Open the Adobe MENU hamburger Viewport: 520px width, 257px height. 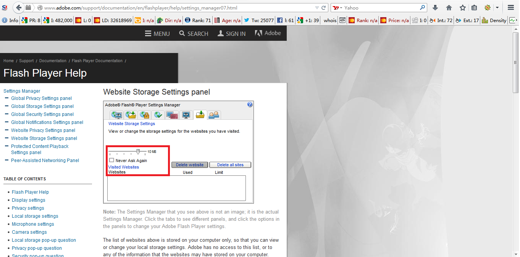(157, 34)
